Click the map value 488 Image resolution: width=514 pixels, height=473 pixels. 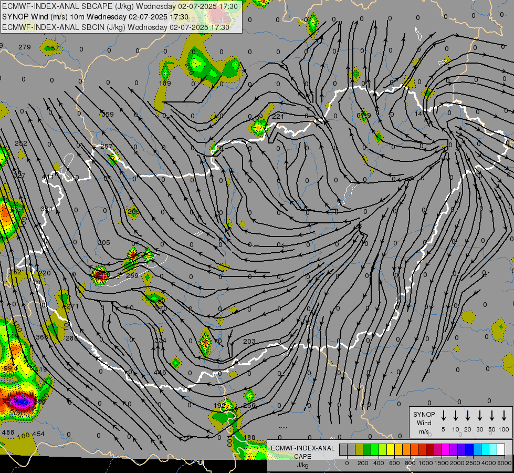(8, 433)
